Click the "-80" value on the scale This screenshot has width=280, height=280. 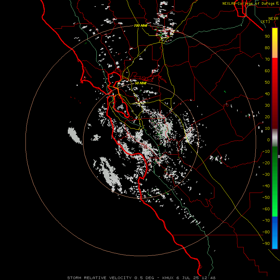click(x=266, y=232)
